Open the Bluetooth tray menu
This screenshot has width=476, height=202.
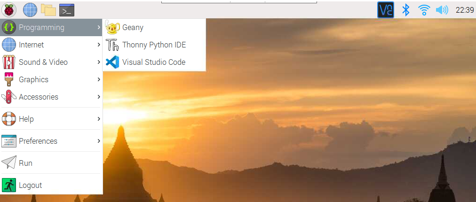point(406,10)
